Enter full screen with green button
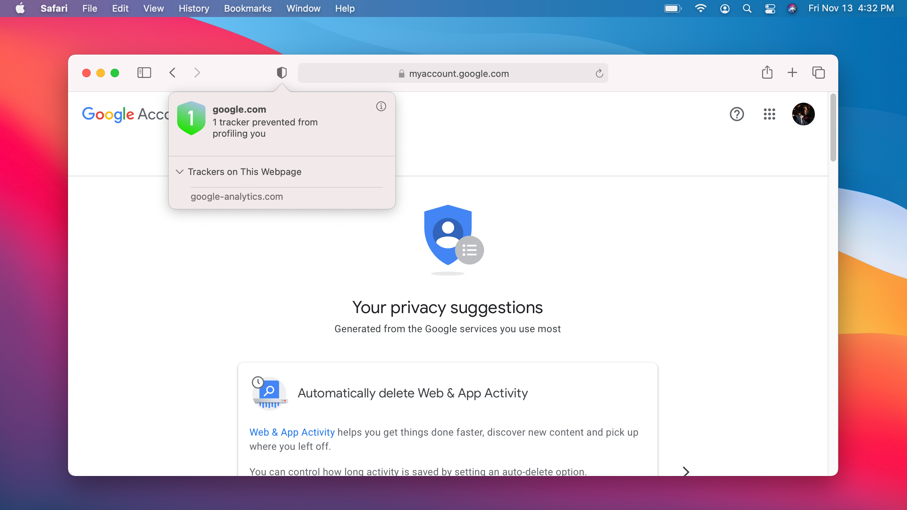 [115, 73]
